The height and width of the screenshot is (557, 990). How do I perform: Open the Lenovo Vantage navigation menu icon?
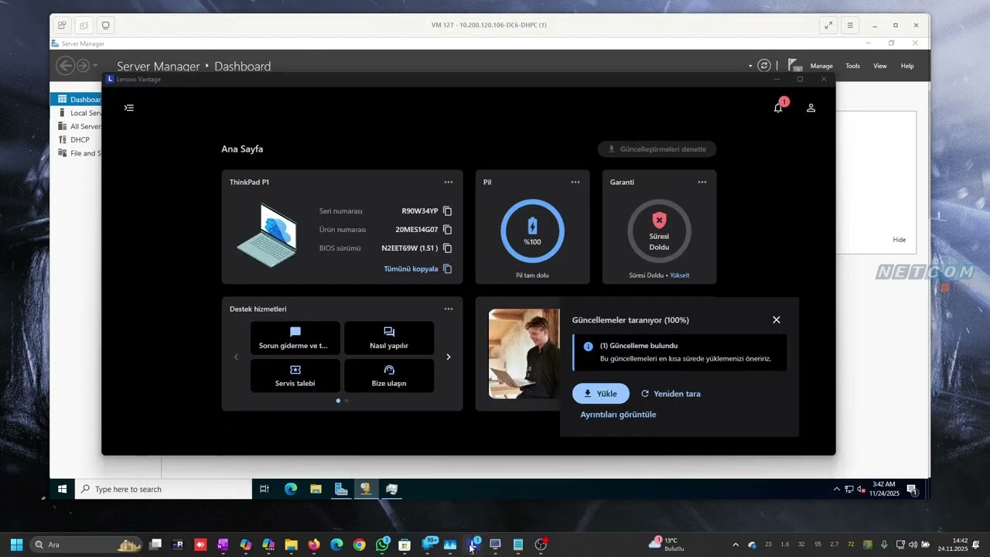point(129,108)
